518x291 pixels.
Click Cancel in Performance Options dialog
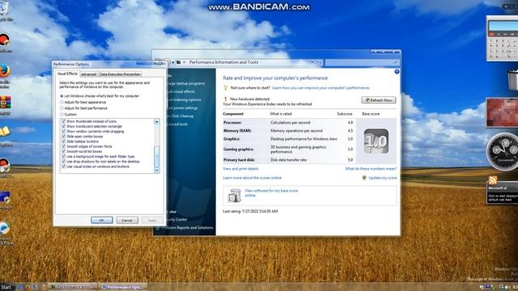[x=127, y=220]
